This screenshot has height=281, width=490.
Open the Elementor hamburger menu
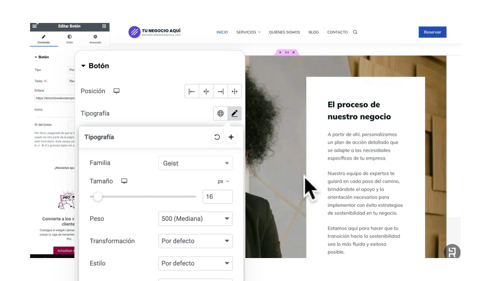[x=34, y=26]
